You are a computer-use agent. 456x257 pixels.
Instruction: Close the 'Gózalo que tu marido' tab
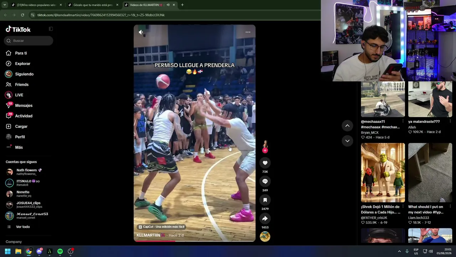[x=117, y=5]
